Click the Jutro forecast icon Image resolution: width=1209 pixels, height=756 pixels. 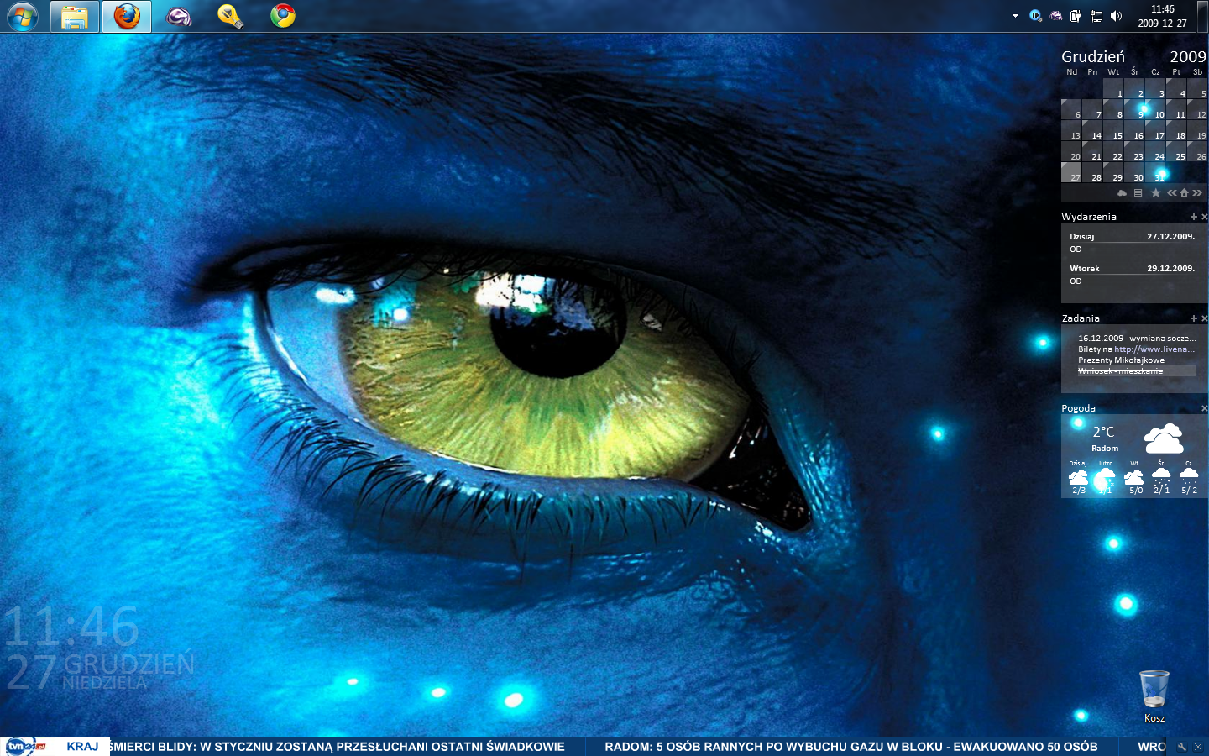click(x=1105, y=477)
